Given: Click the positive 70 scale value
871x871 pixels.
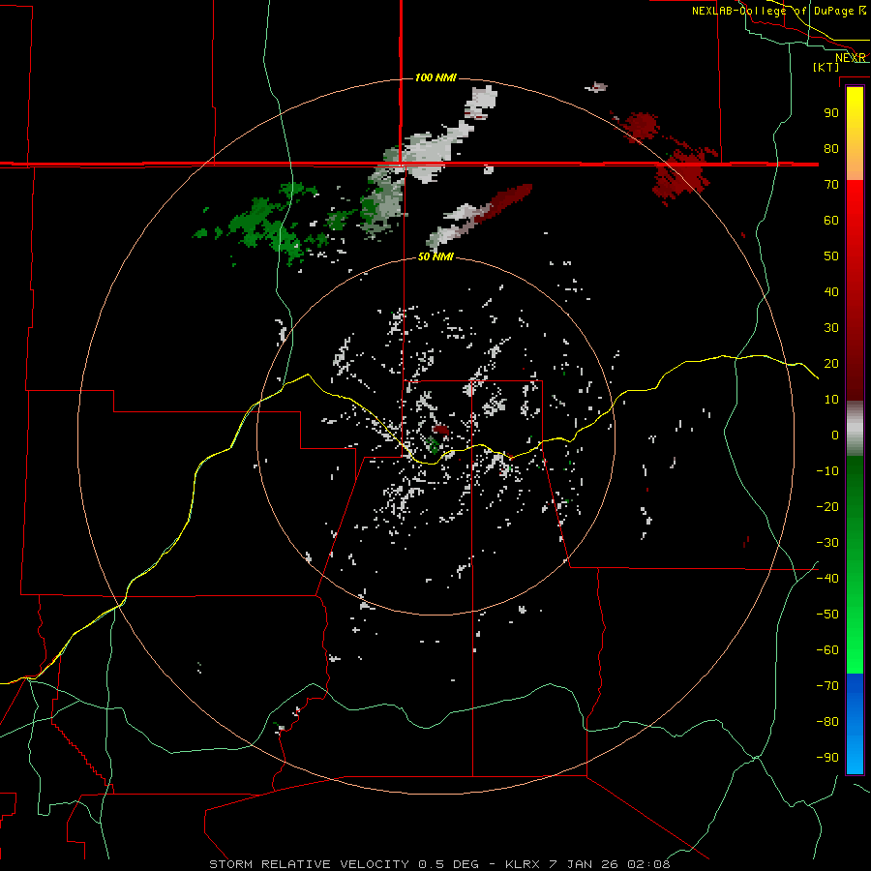Looking at the screenshot, I should [x=831, y=185].
